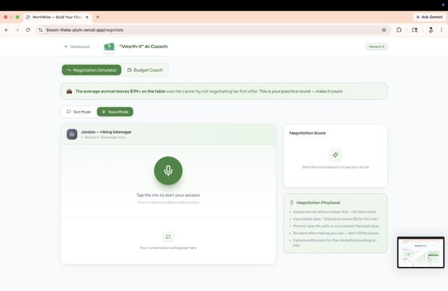Click the briefcase icon in the banner
The height and width of the screenshot is (291, 448).
point(69,91)
